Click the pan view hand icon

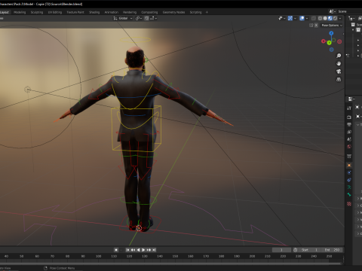[339, 63]
